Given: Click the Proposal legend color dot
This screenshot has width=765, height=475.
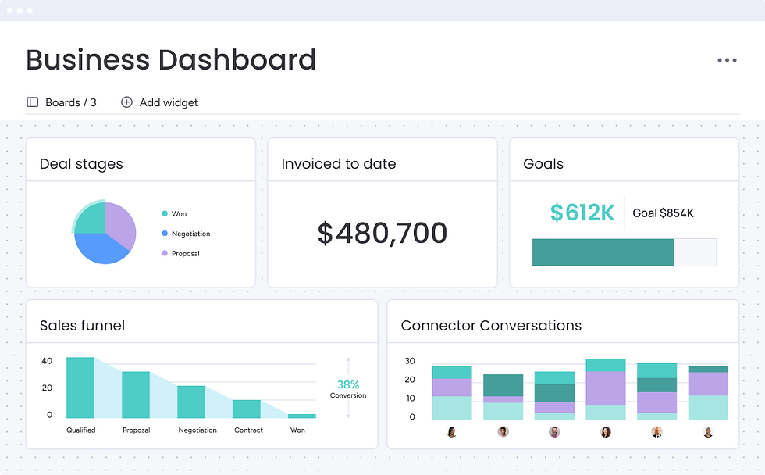Looking at the screenshot, I should [x=165, y=253].
